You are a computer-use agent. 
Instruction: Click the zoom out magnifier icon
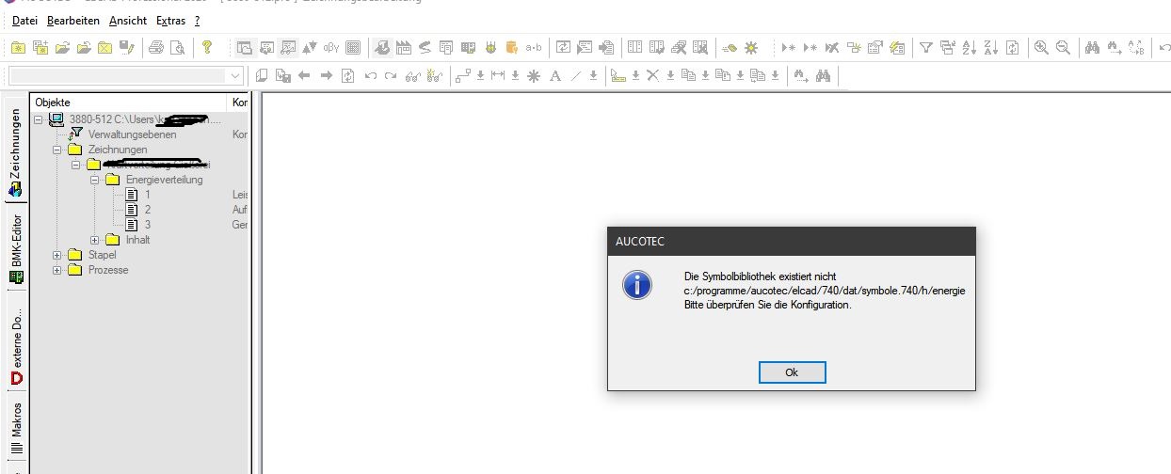tap(1063, 47)
